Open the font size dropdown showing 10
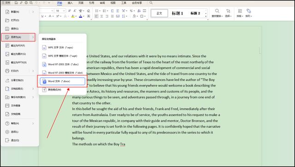The width and height of the screenshot is (295, 167). tap(64, 11)
